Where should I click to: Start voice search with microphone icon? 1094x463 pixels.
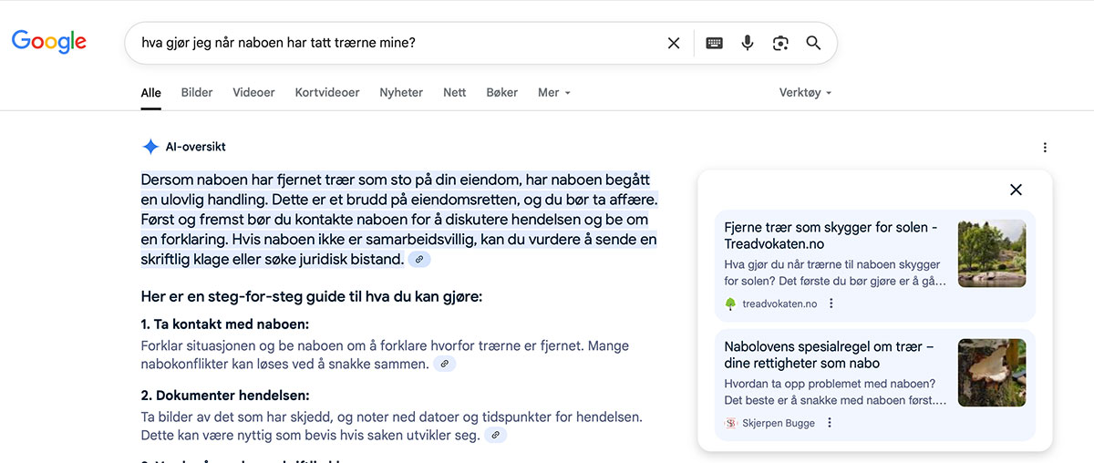click(748, 43)
